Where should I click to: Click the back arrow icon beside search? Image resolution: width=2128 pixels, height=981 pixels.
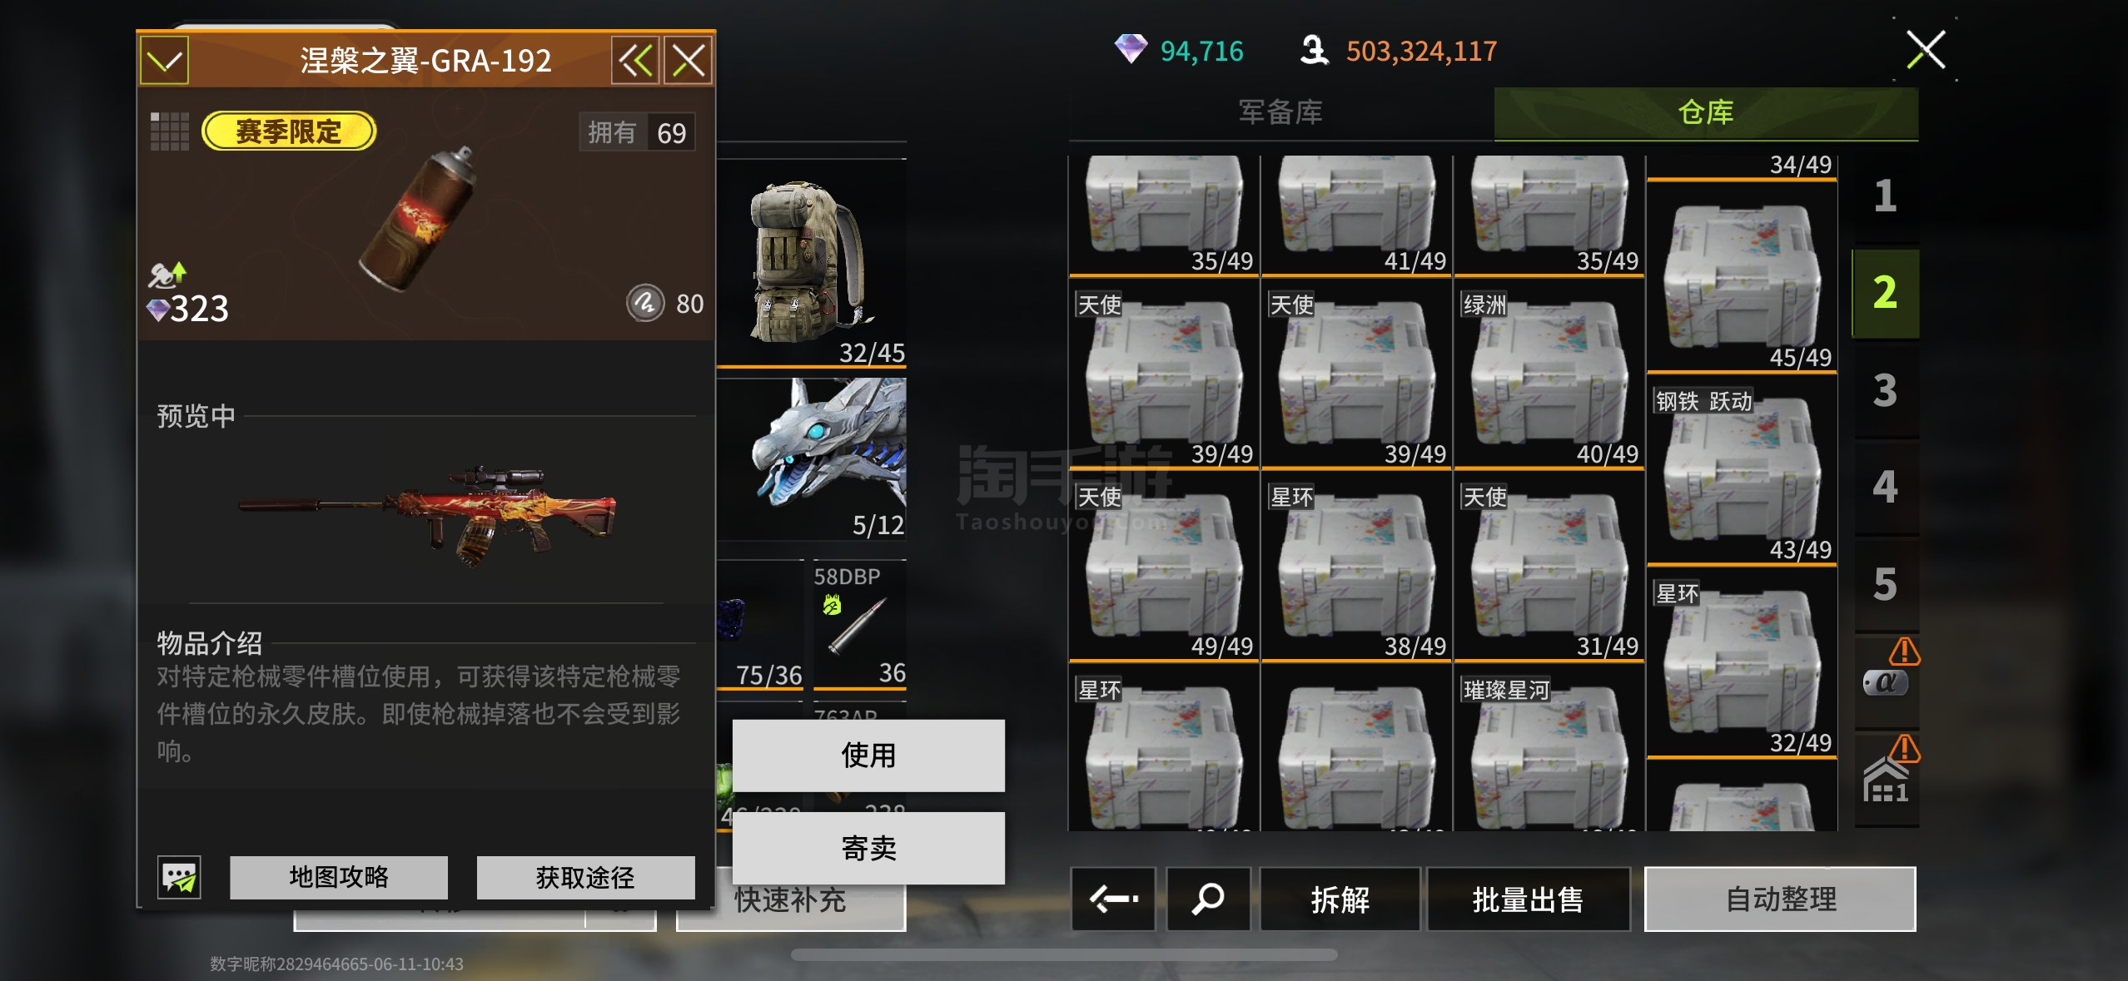pyautogui.click(x=1113, y=899)
